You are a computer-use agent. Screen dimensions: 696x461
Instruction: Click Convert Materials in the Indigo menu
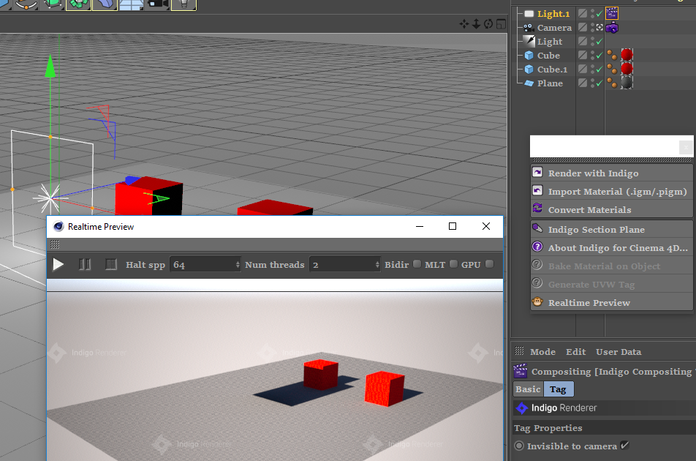[x=589, y=210]
